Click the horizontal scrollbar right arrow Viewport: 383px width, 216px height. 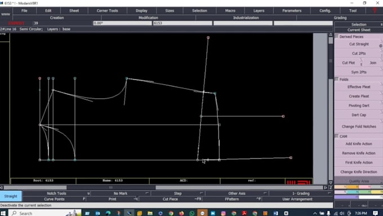coord(326,188)
